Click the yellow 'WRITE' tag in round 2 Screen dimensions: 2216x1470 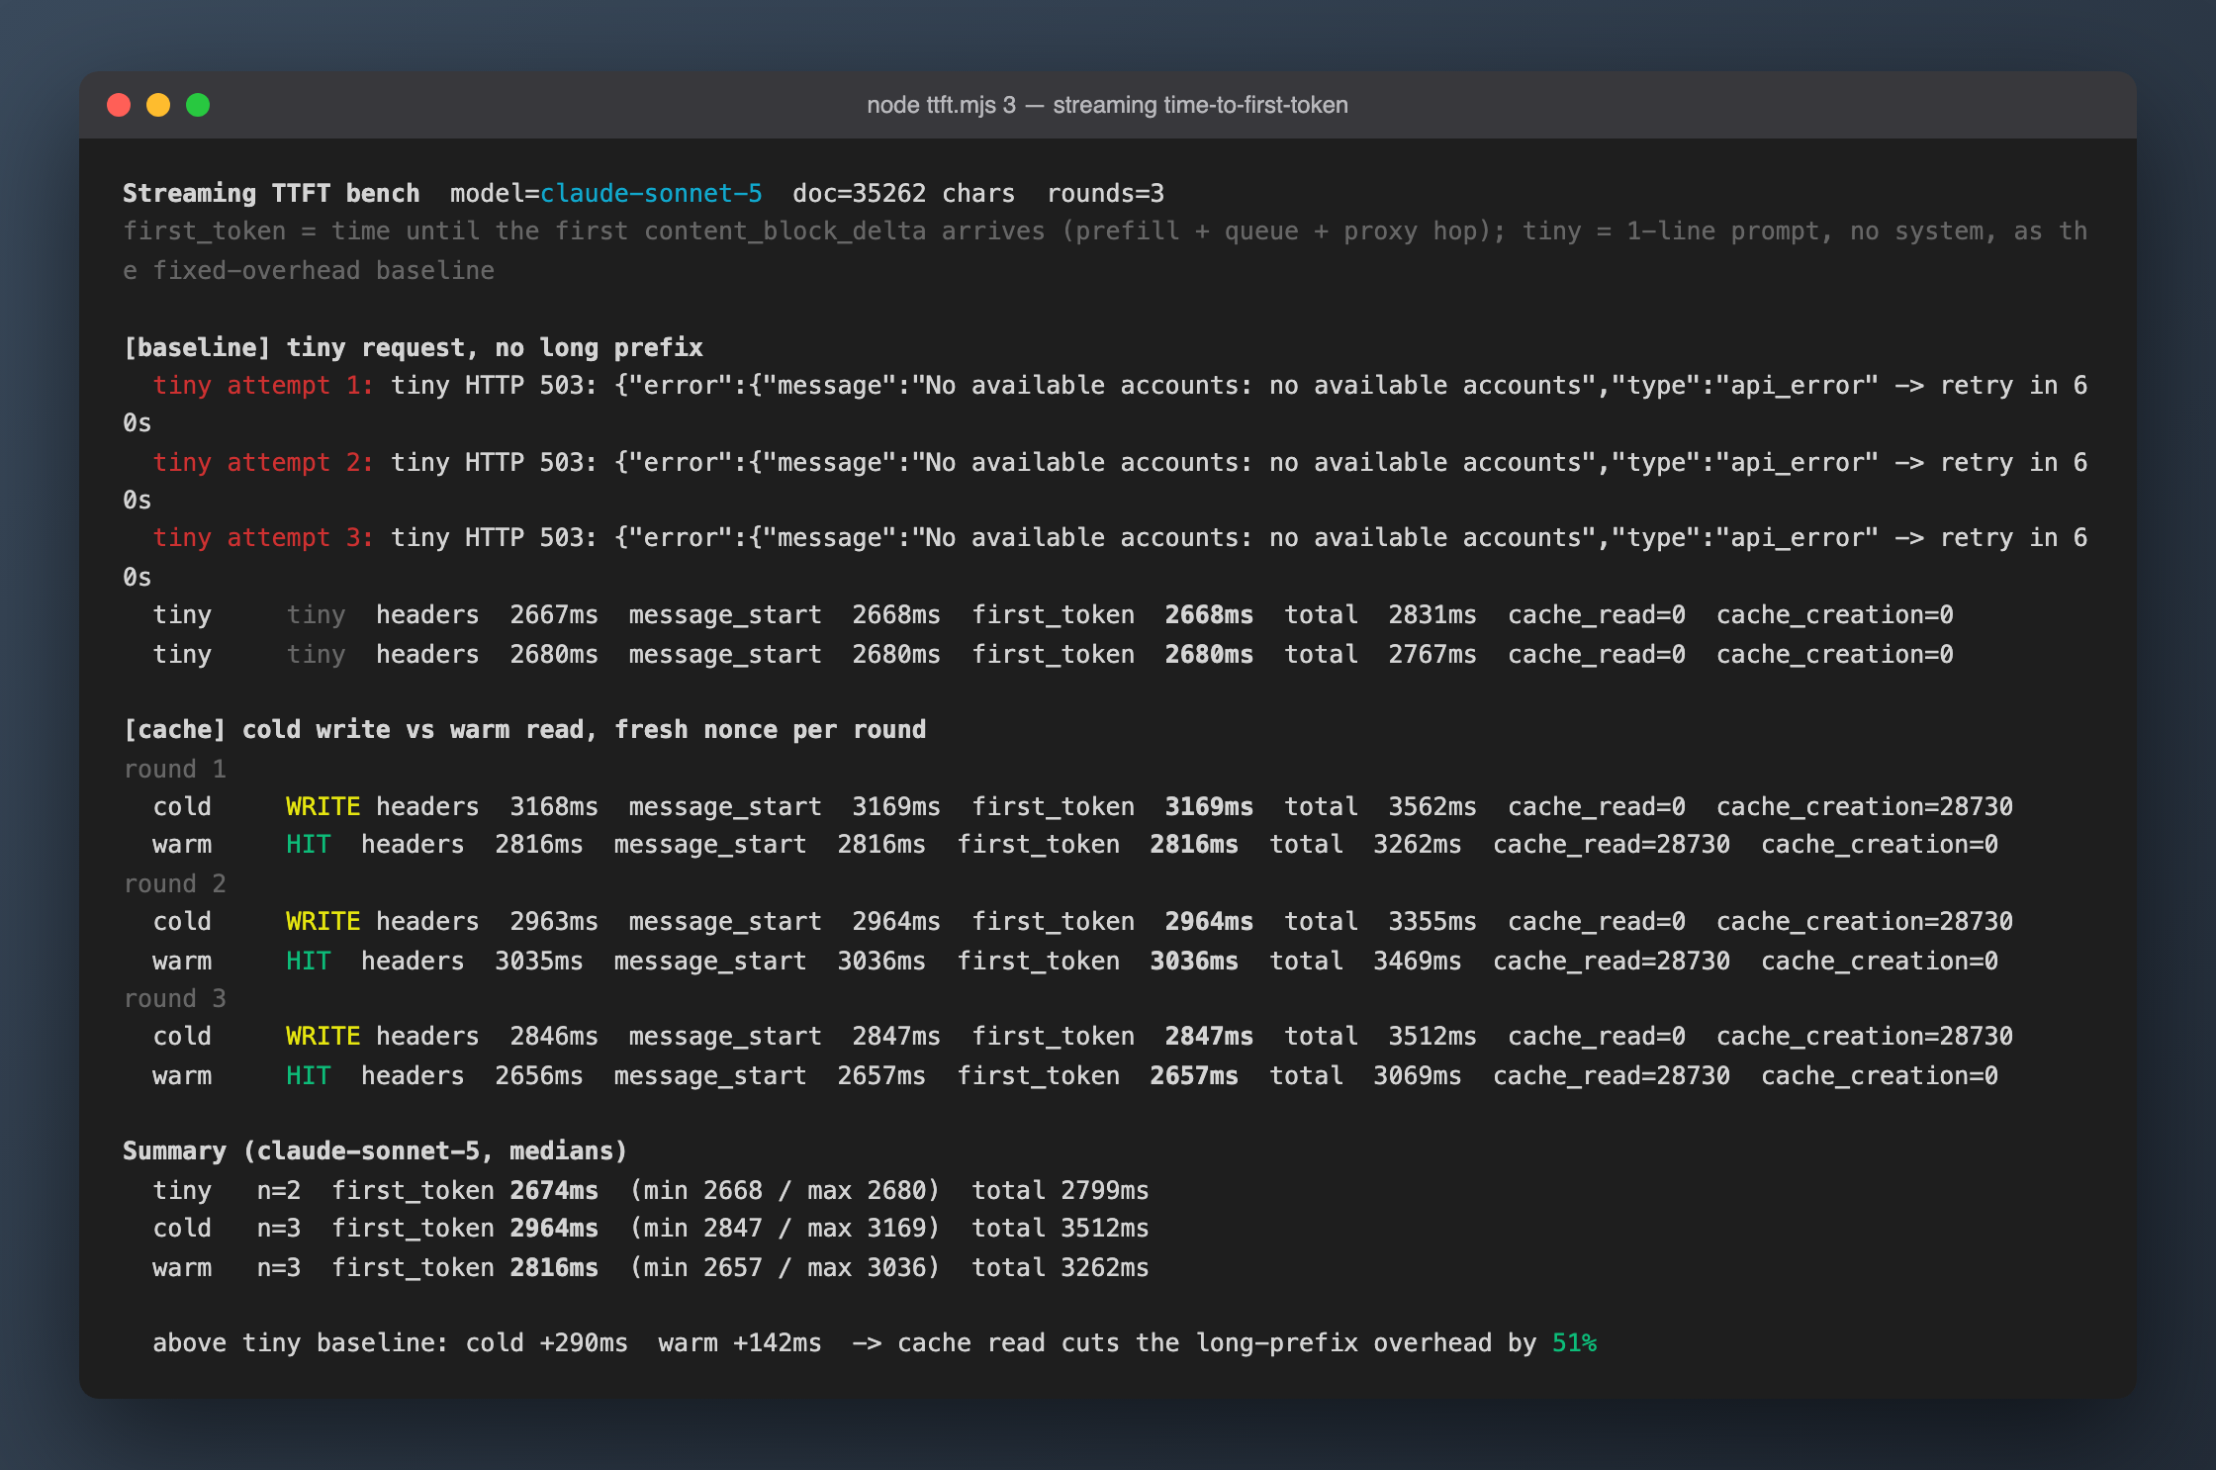pyautogui.click(x=323, y=921)
